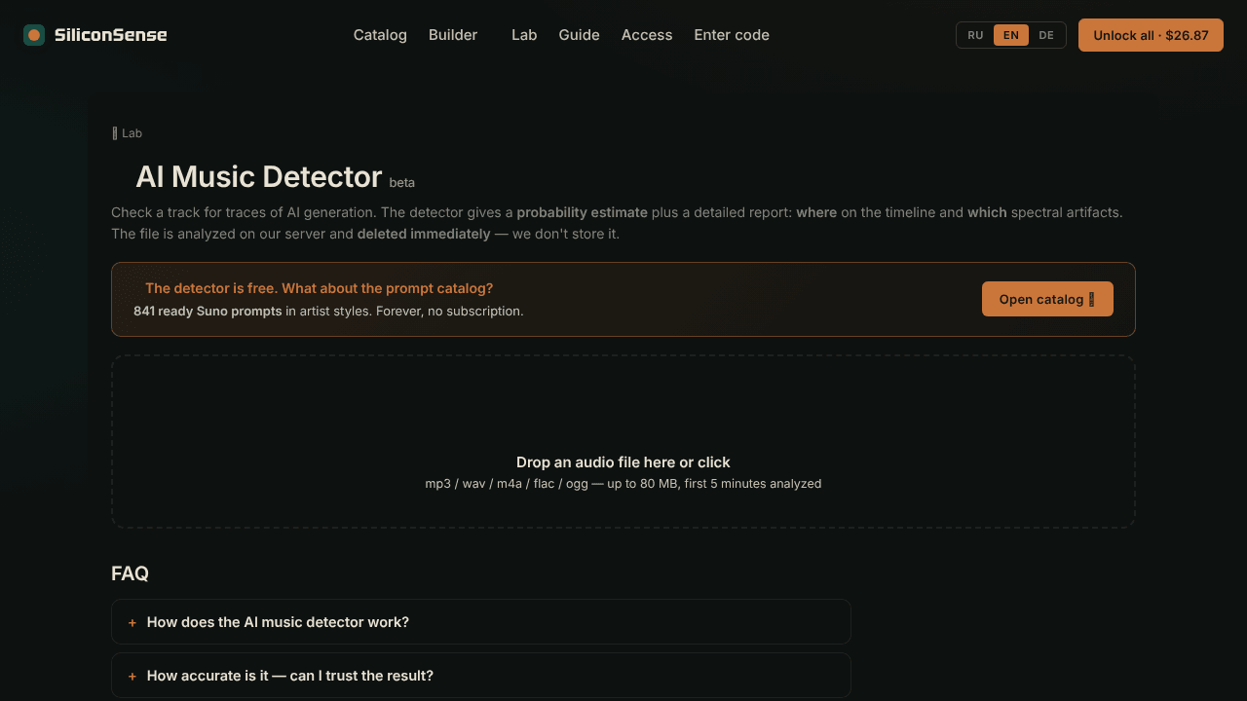Click plus icon beside 'How accurate is it'
This screenshot has height=701, width=1247.
tap(132, 676)
